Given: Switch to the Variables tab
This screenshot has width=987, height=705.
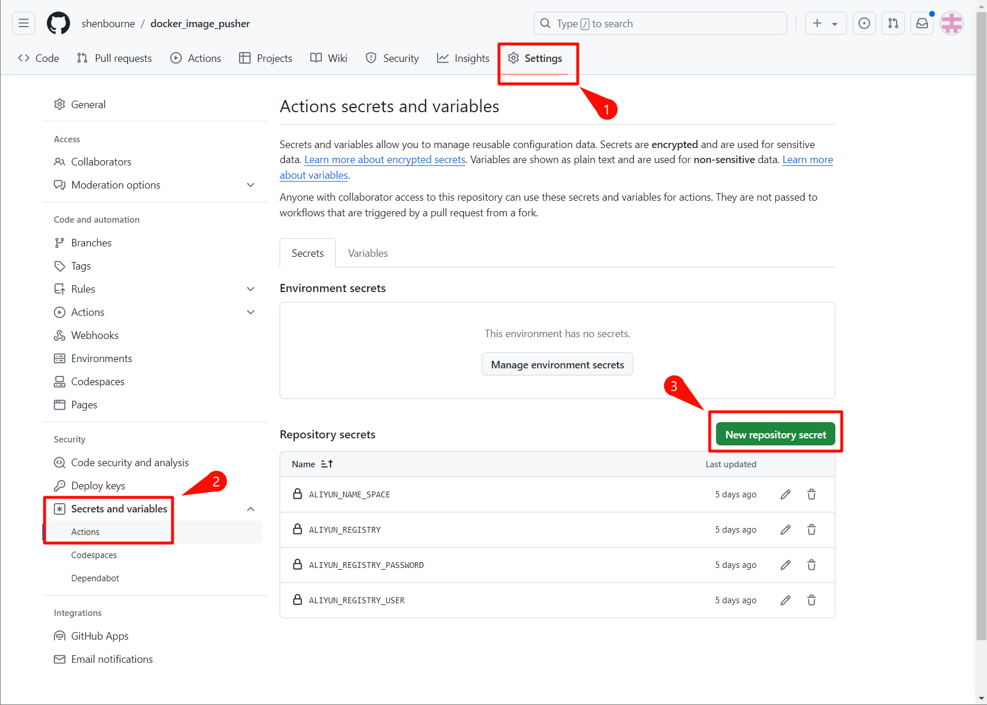Looking at the screenshot, I should tap(368, 253).
